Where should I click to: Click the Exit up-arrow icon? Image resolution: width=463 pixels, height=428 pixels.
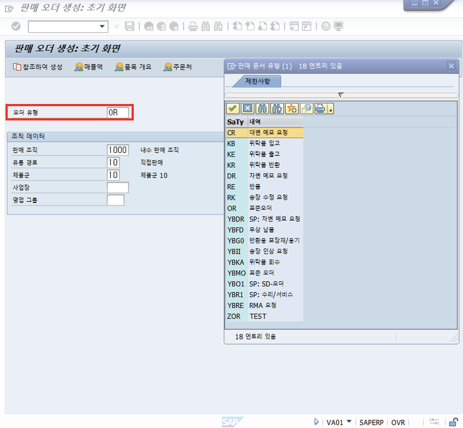pyautogui.click(x=161, y=26)
